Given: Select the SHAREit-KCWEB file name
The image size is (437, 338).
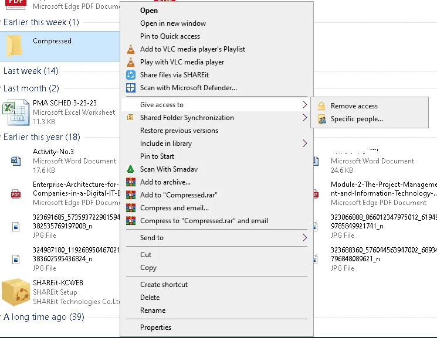Looking at the screenshot, I should click(x=58, y=283).
